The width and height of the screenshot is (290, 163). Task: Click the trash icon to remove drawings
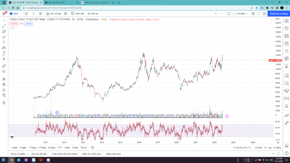coord(4,103)
